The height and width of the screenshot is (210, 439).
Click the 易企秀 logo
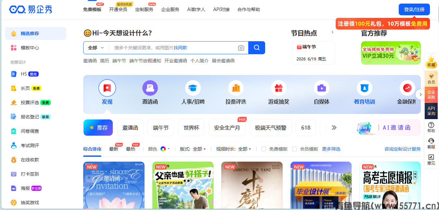(x=31, y=9)
